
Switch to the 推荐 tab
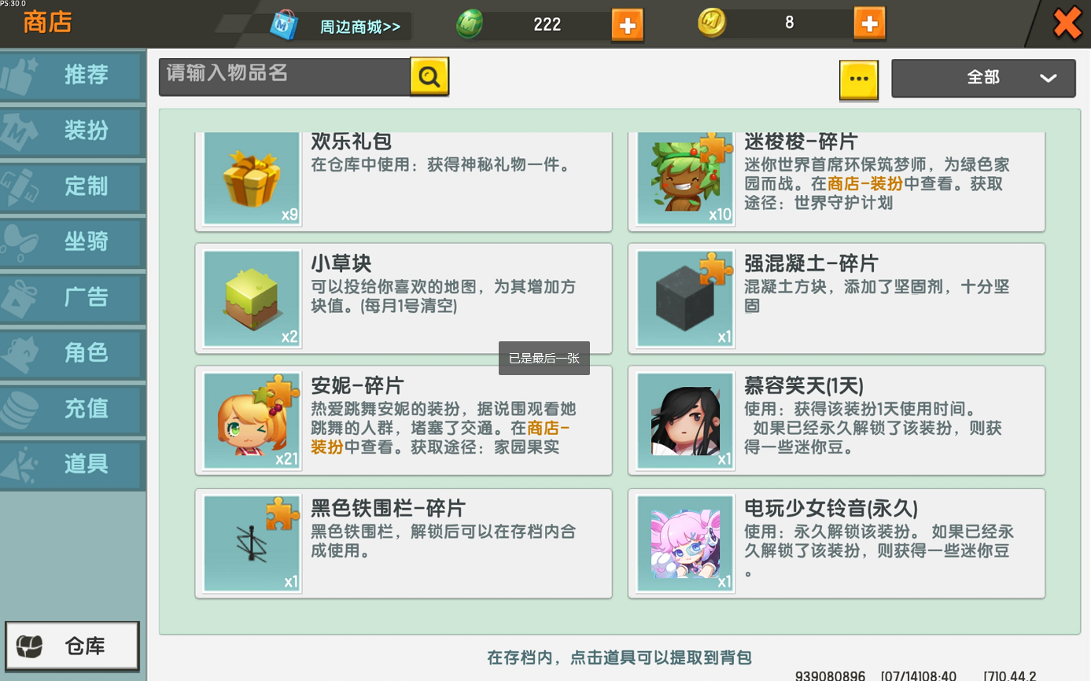72,75
